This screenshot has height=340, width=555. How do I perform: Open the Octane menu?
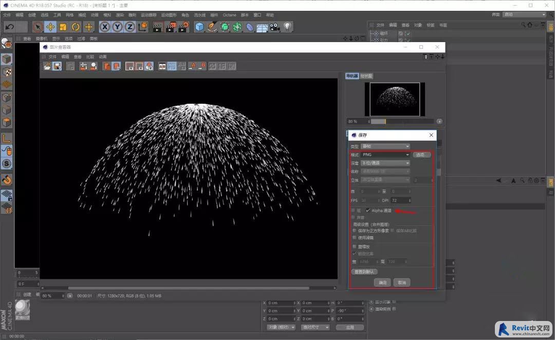coord(229,15)
